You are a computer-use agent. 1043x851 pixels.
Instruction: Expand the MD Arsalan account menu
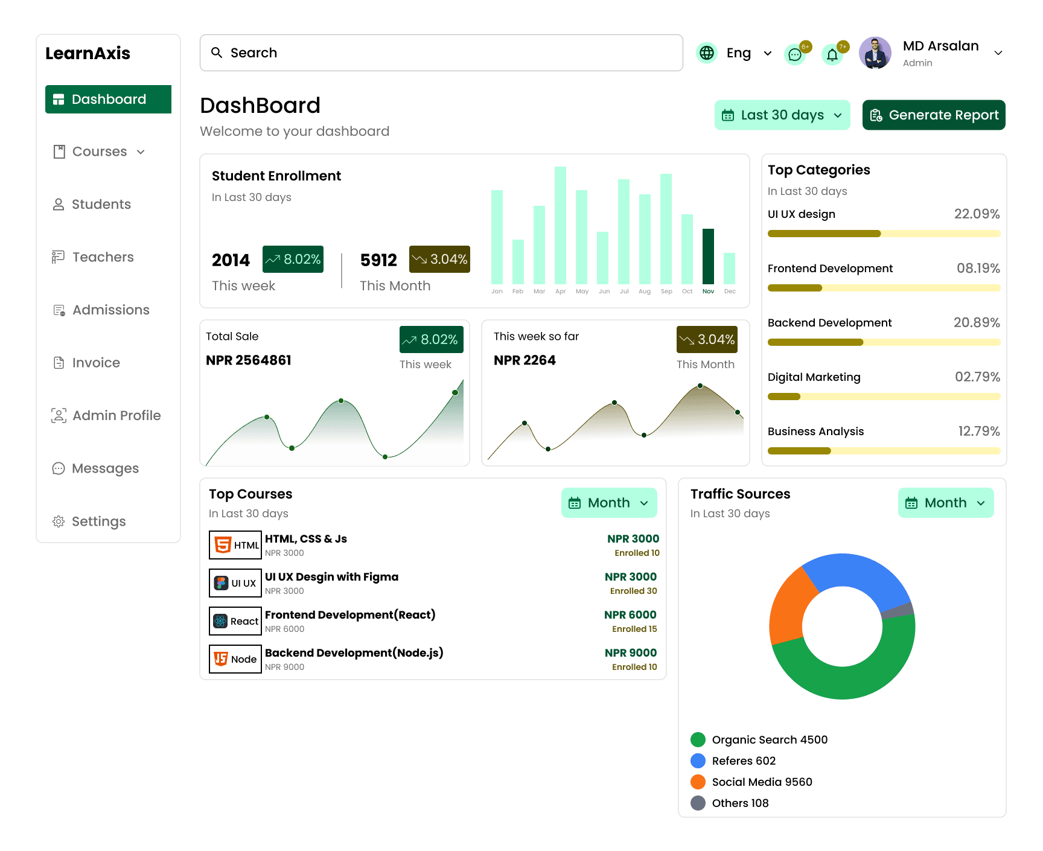(x=998, y=53)
